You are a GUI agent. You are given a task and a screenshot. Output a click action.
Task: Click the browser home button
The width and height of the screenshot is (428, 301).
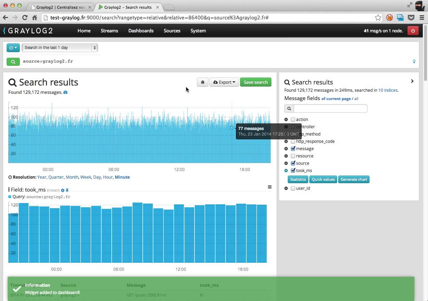click(x=34, y=17)
